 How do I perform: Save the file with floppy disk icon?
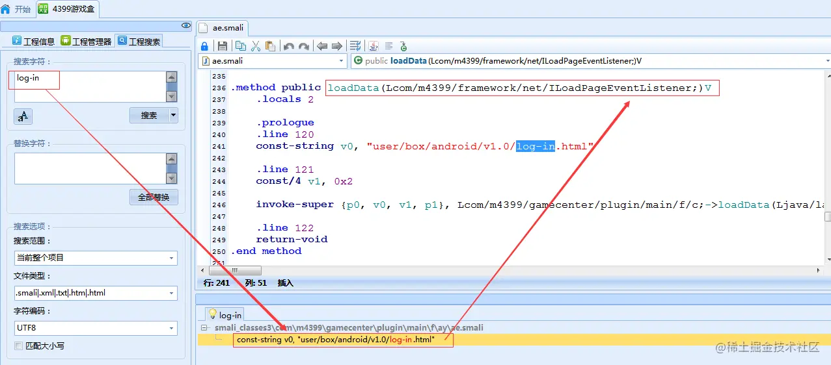tap(223, 46)
